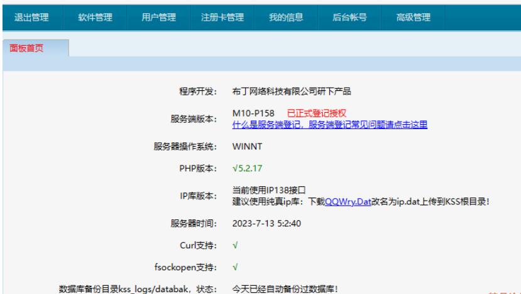Select the 已正式登记授权 status text
This screenshot has height=294, width=521.
pos(316,113)
